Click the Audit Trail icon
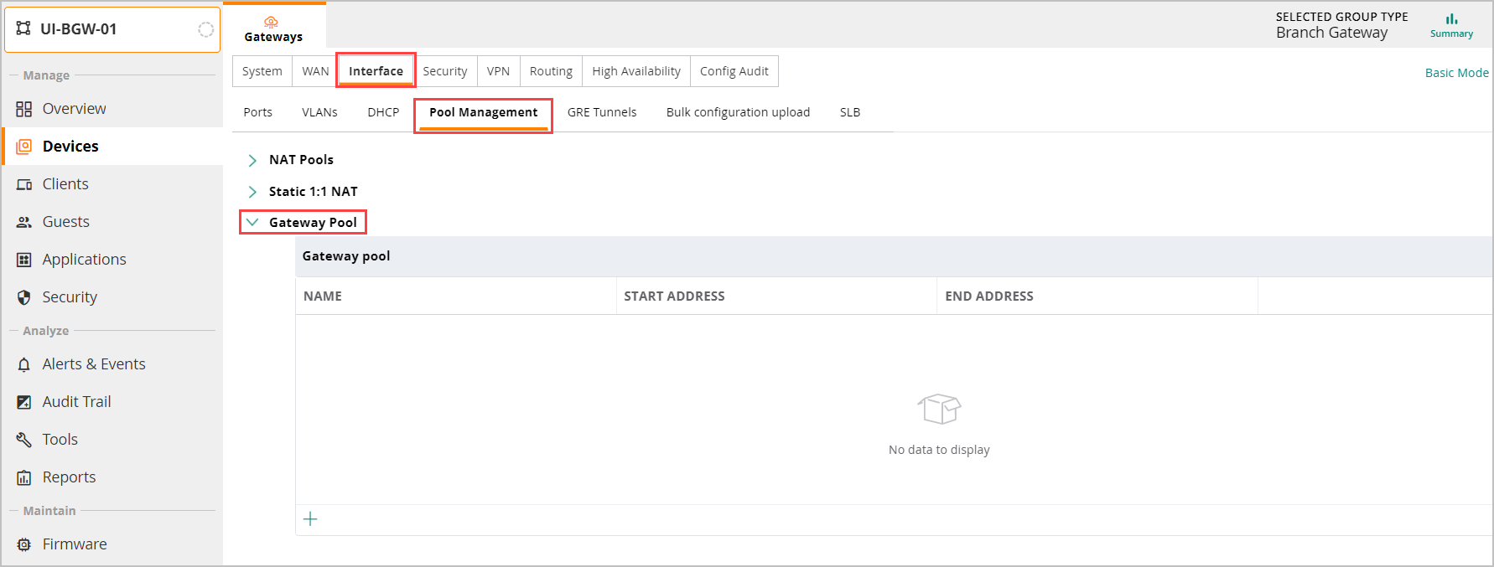This screenshot has height=567, width=1494. point(24,402)
